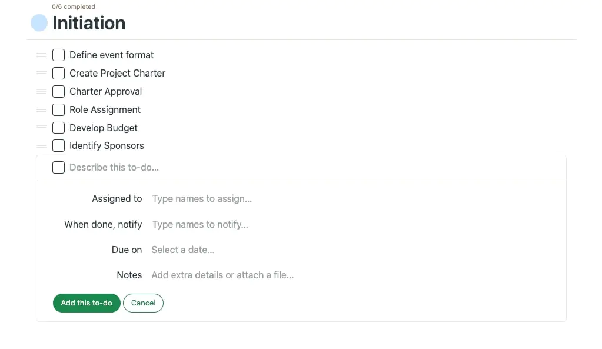
Task: Click the blue circle icon next to Initiation
Action: click(x=38, y=22)
